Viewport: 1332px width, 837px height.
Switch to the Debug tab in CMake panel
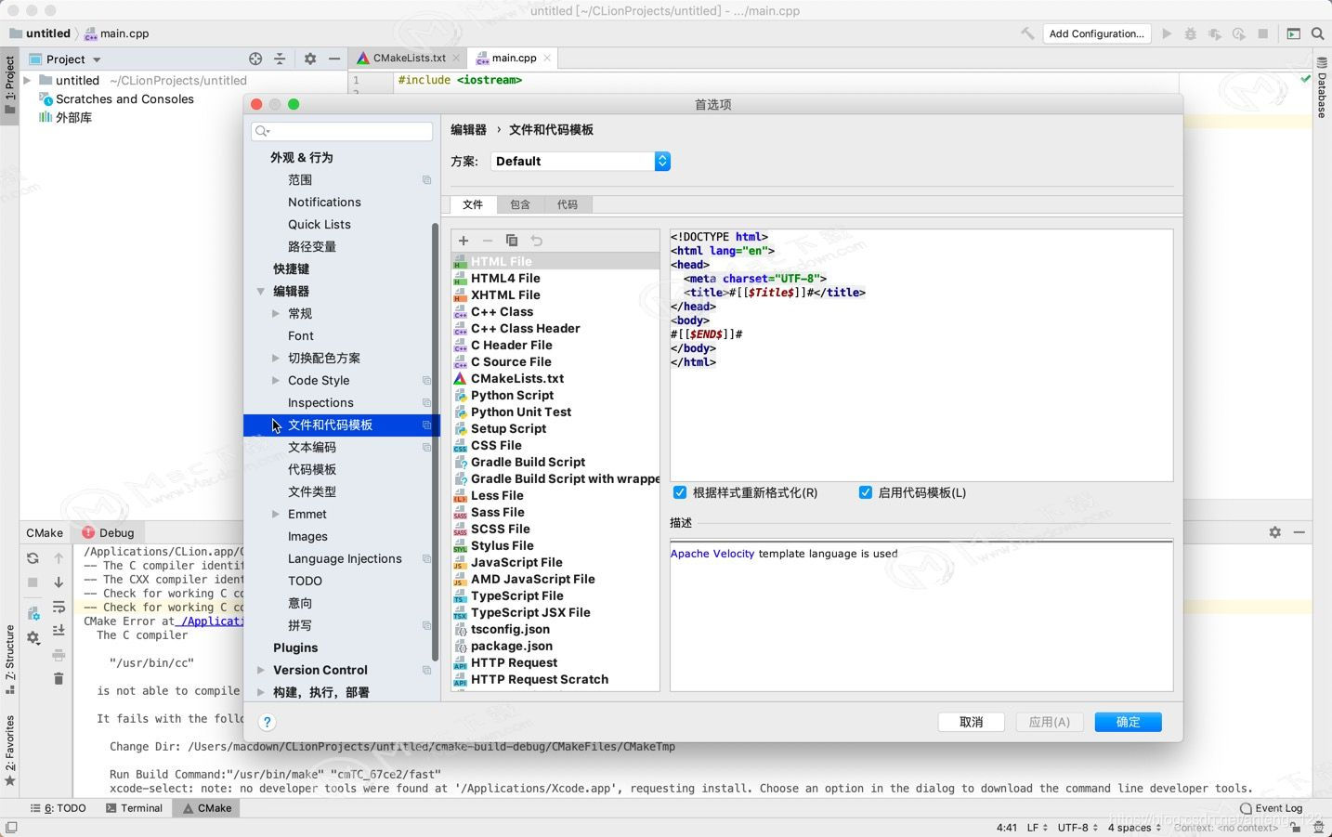[x=108, y=532]
